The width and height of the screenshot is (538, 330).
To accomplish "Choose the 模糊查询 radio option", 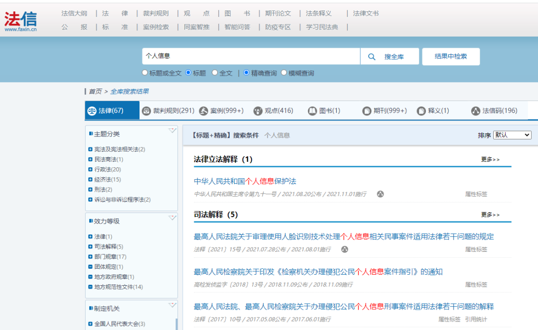I will tap(284, 73).
